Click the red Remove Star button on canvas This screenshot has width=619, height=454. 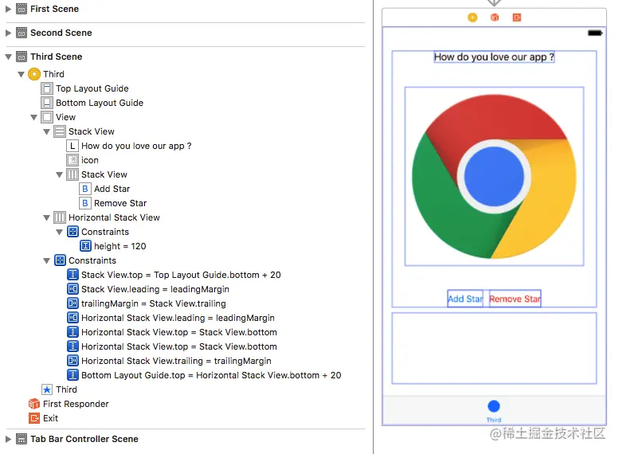pos(515,299)
